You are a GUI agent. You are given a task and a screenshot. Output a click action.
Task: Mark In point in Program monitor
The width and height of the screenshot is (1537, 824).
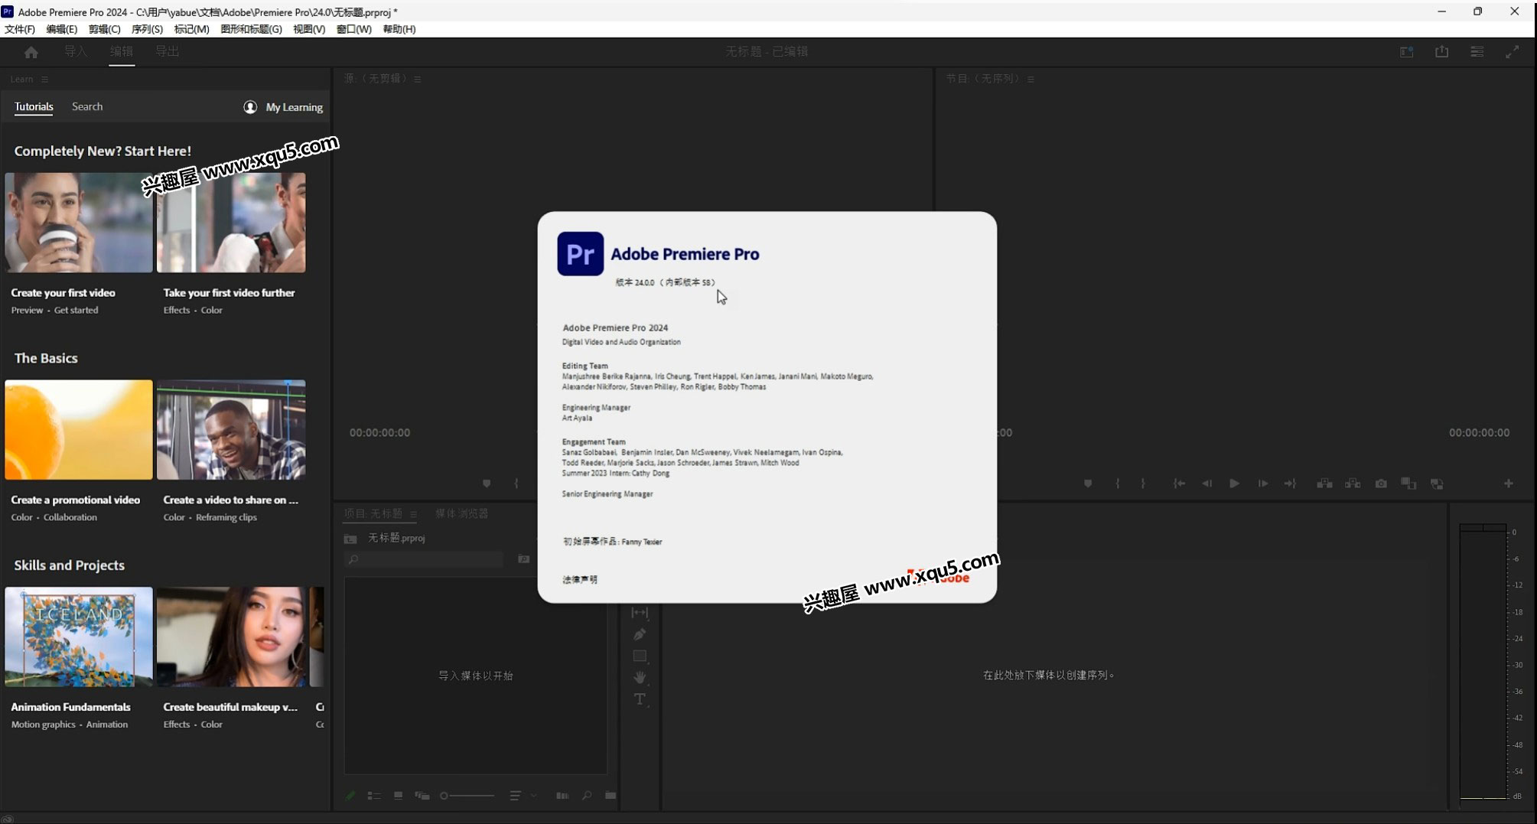[x=1117, y=484]
